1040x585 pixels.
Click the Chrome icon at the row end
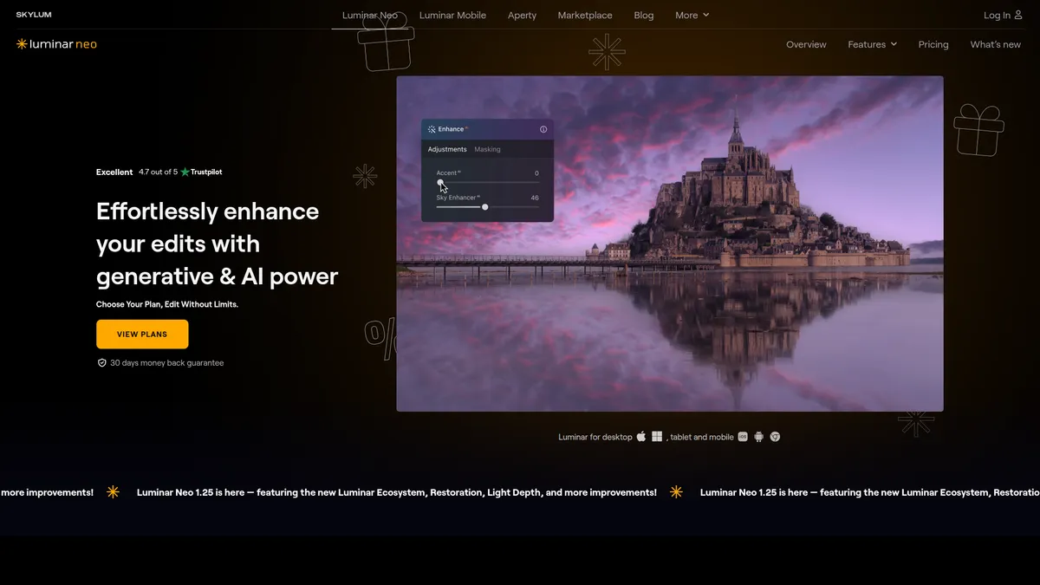click(775, 437)
